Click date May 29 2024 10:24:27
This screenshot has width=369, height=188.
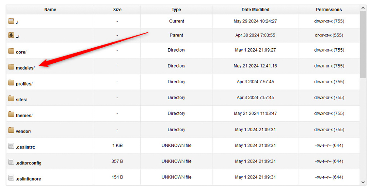255,21
